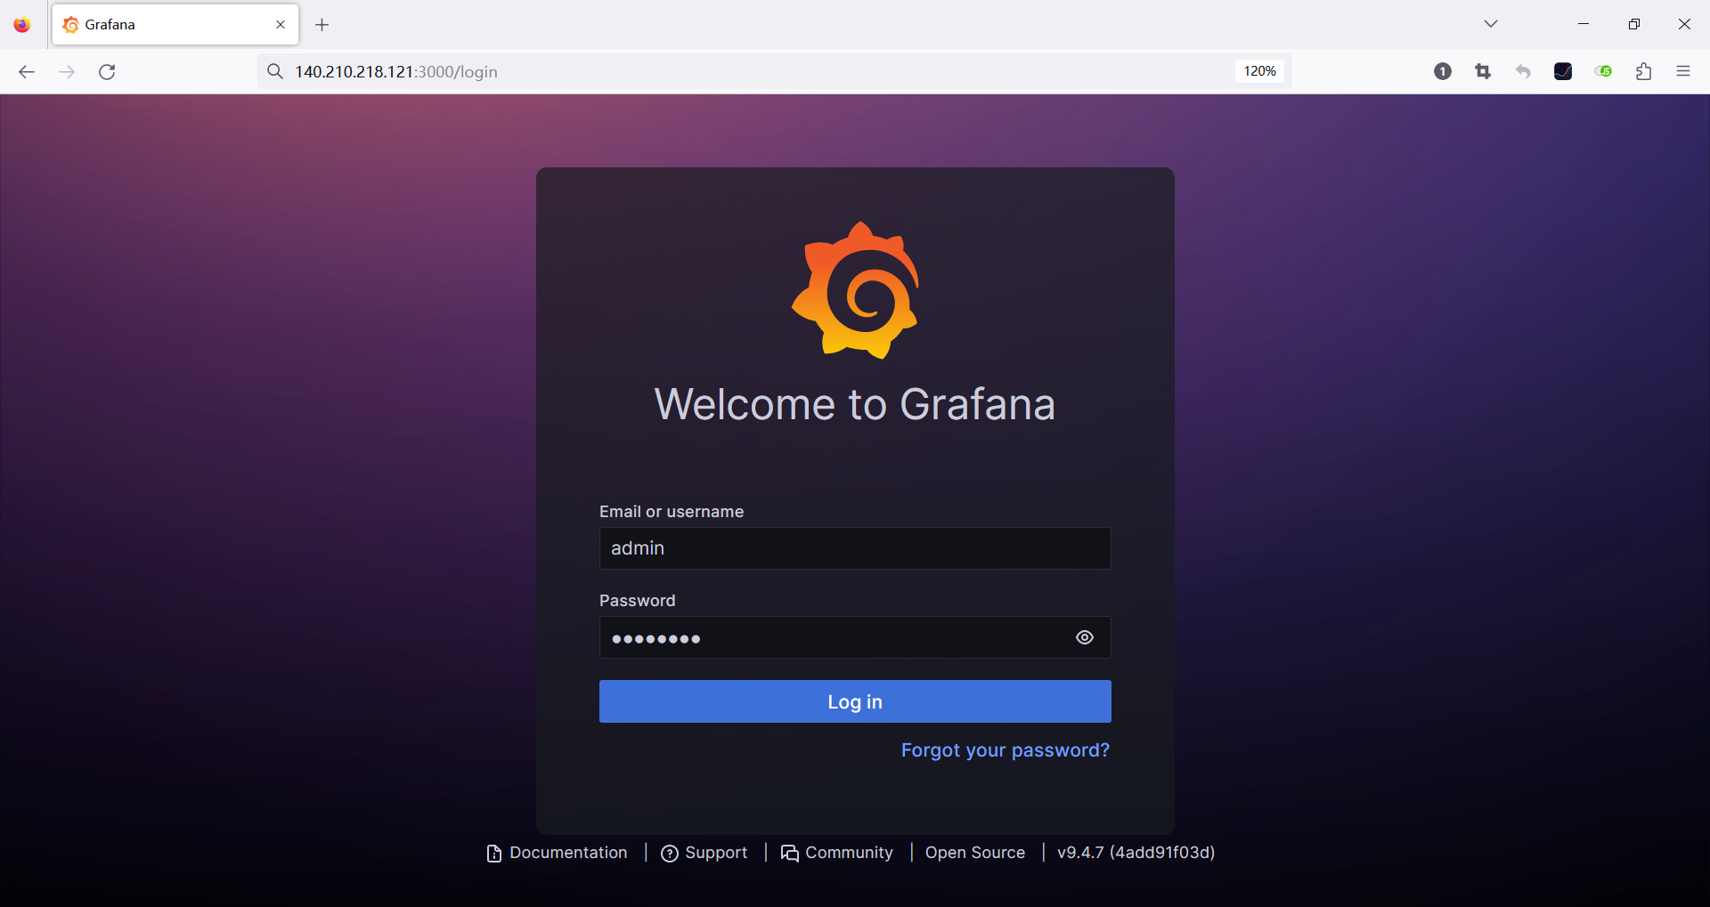
Task: Close the Grafana tab
Action: point(281,25)
